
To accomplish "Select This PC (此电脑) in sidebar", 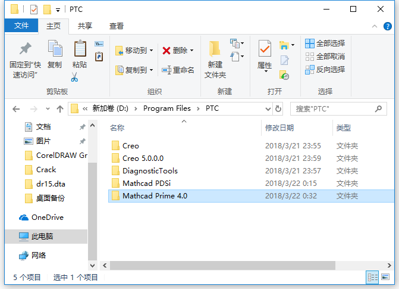I will (46, 237).
